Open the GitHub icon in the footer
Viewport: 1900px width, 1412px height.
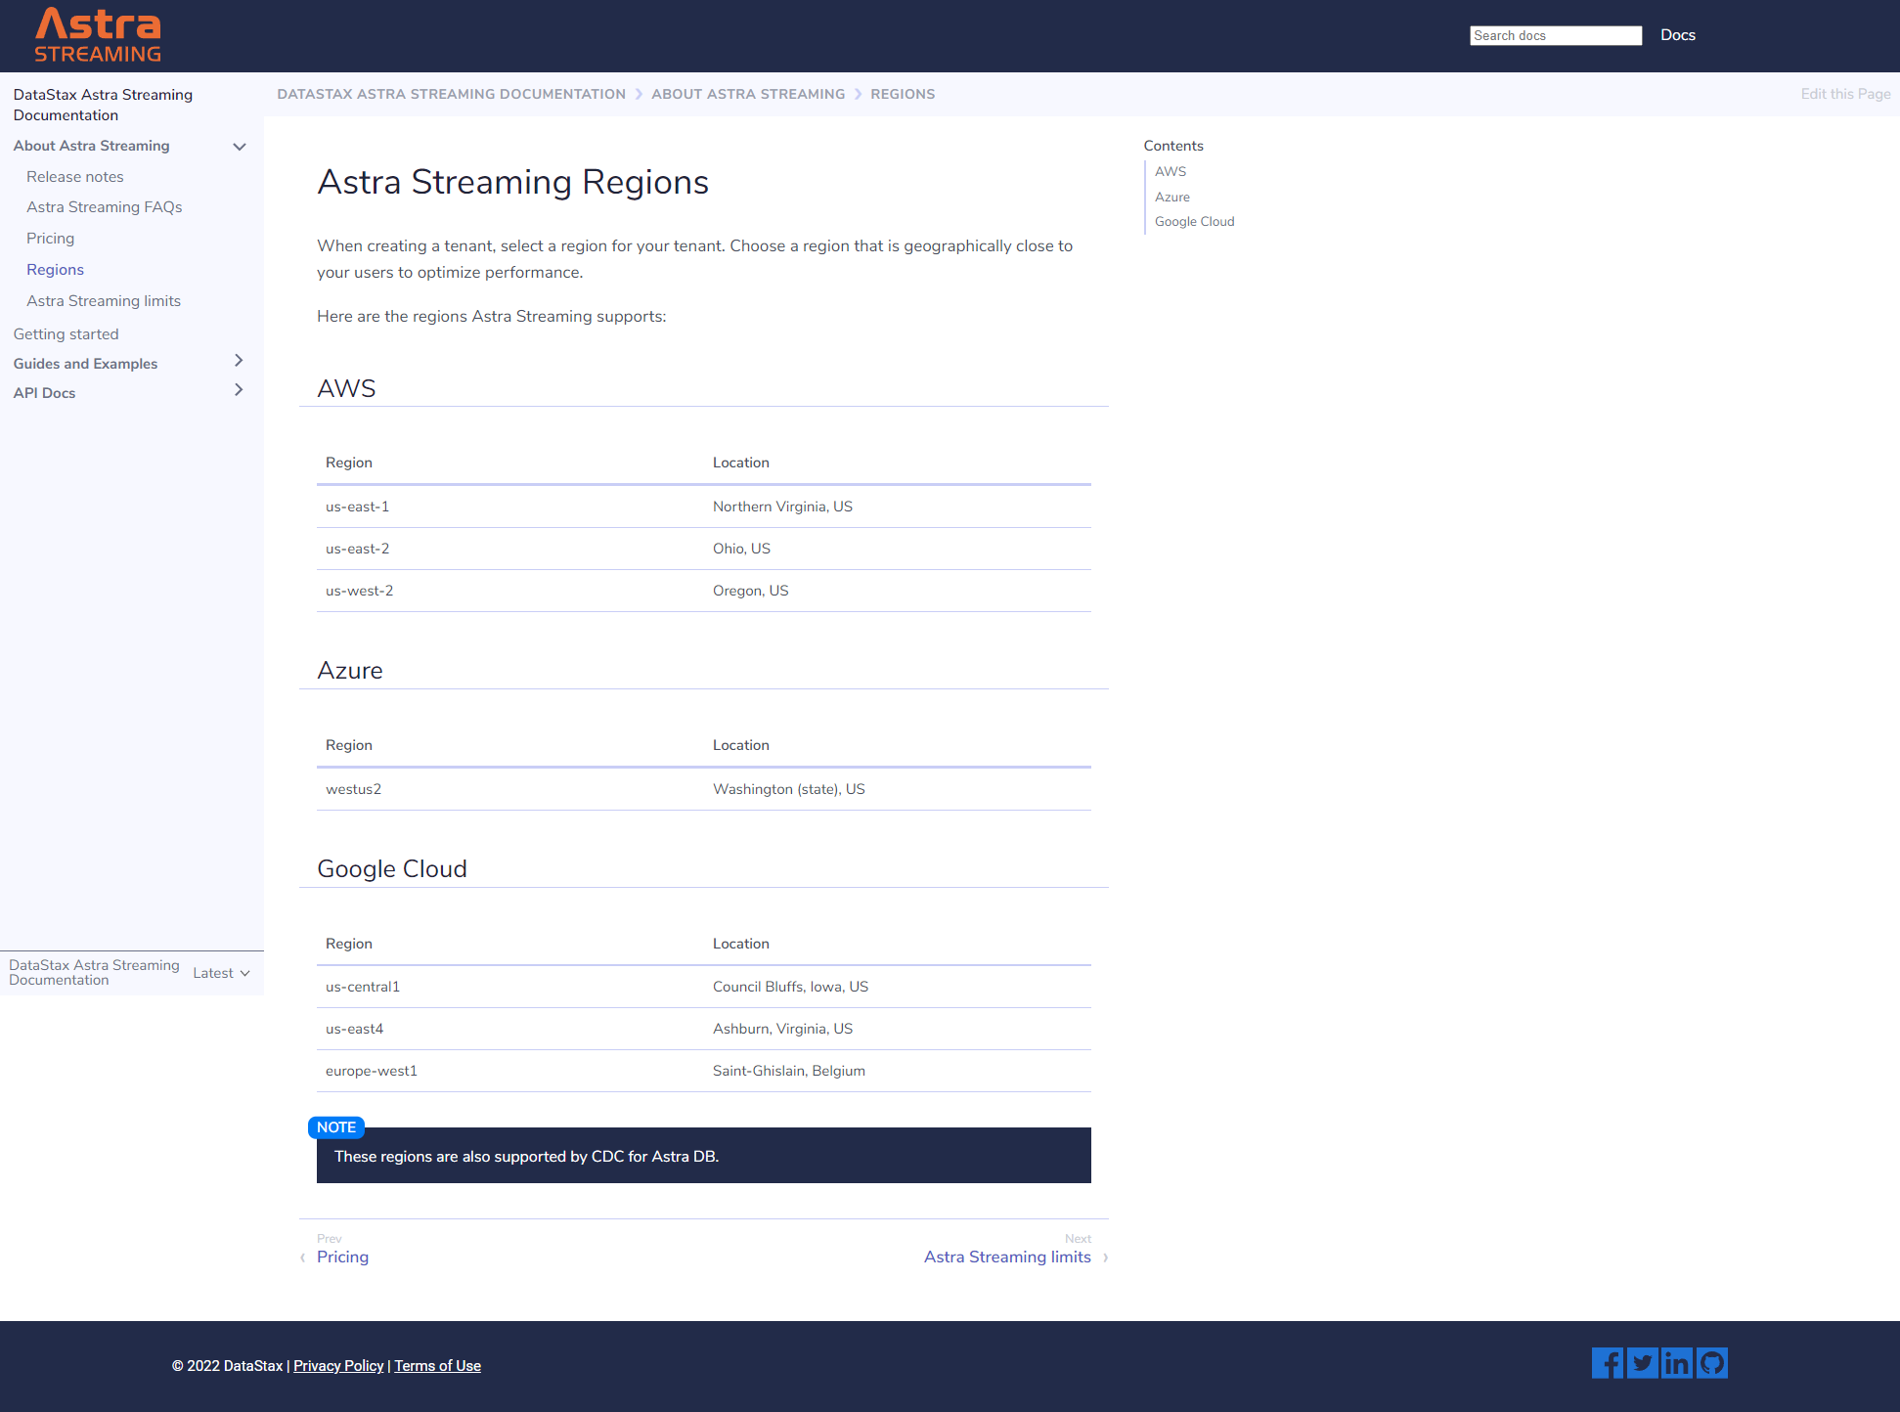click(1712, 1362)
